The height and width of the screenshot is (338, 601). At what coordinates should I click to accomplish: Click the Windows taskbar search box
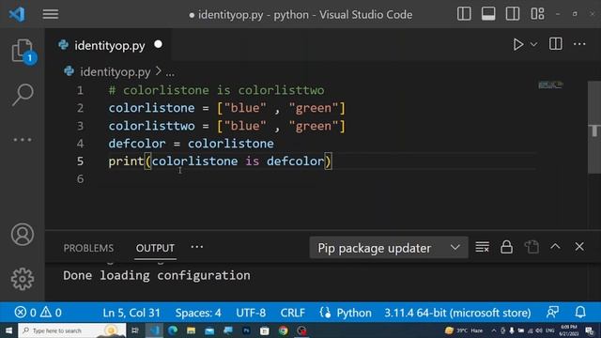click(72, 330)
